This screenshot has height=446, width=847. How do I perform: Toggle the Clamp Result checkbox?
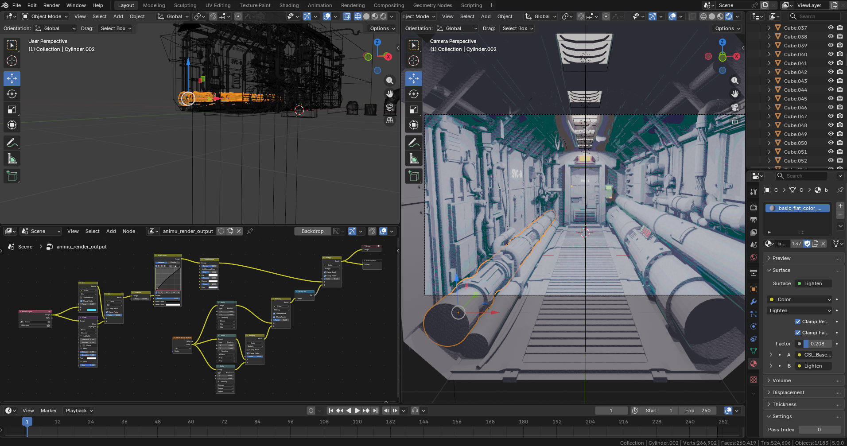point(798,322)
